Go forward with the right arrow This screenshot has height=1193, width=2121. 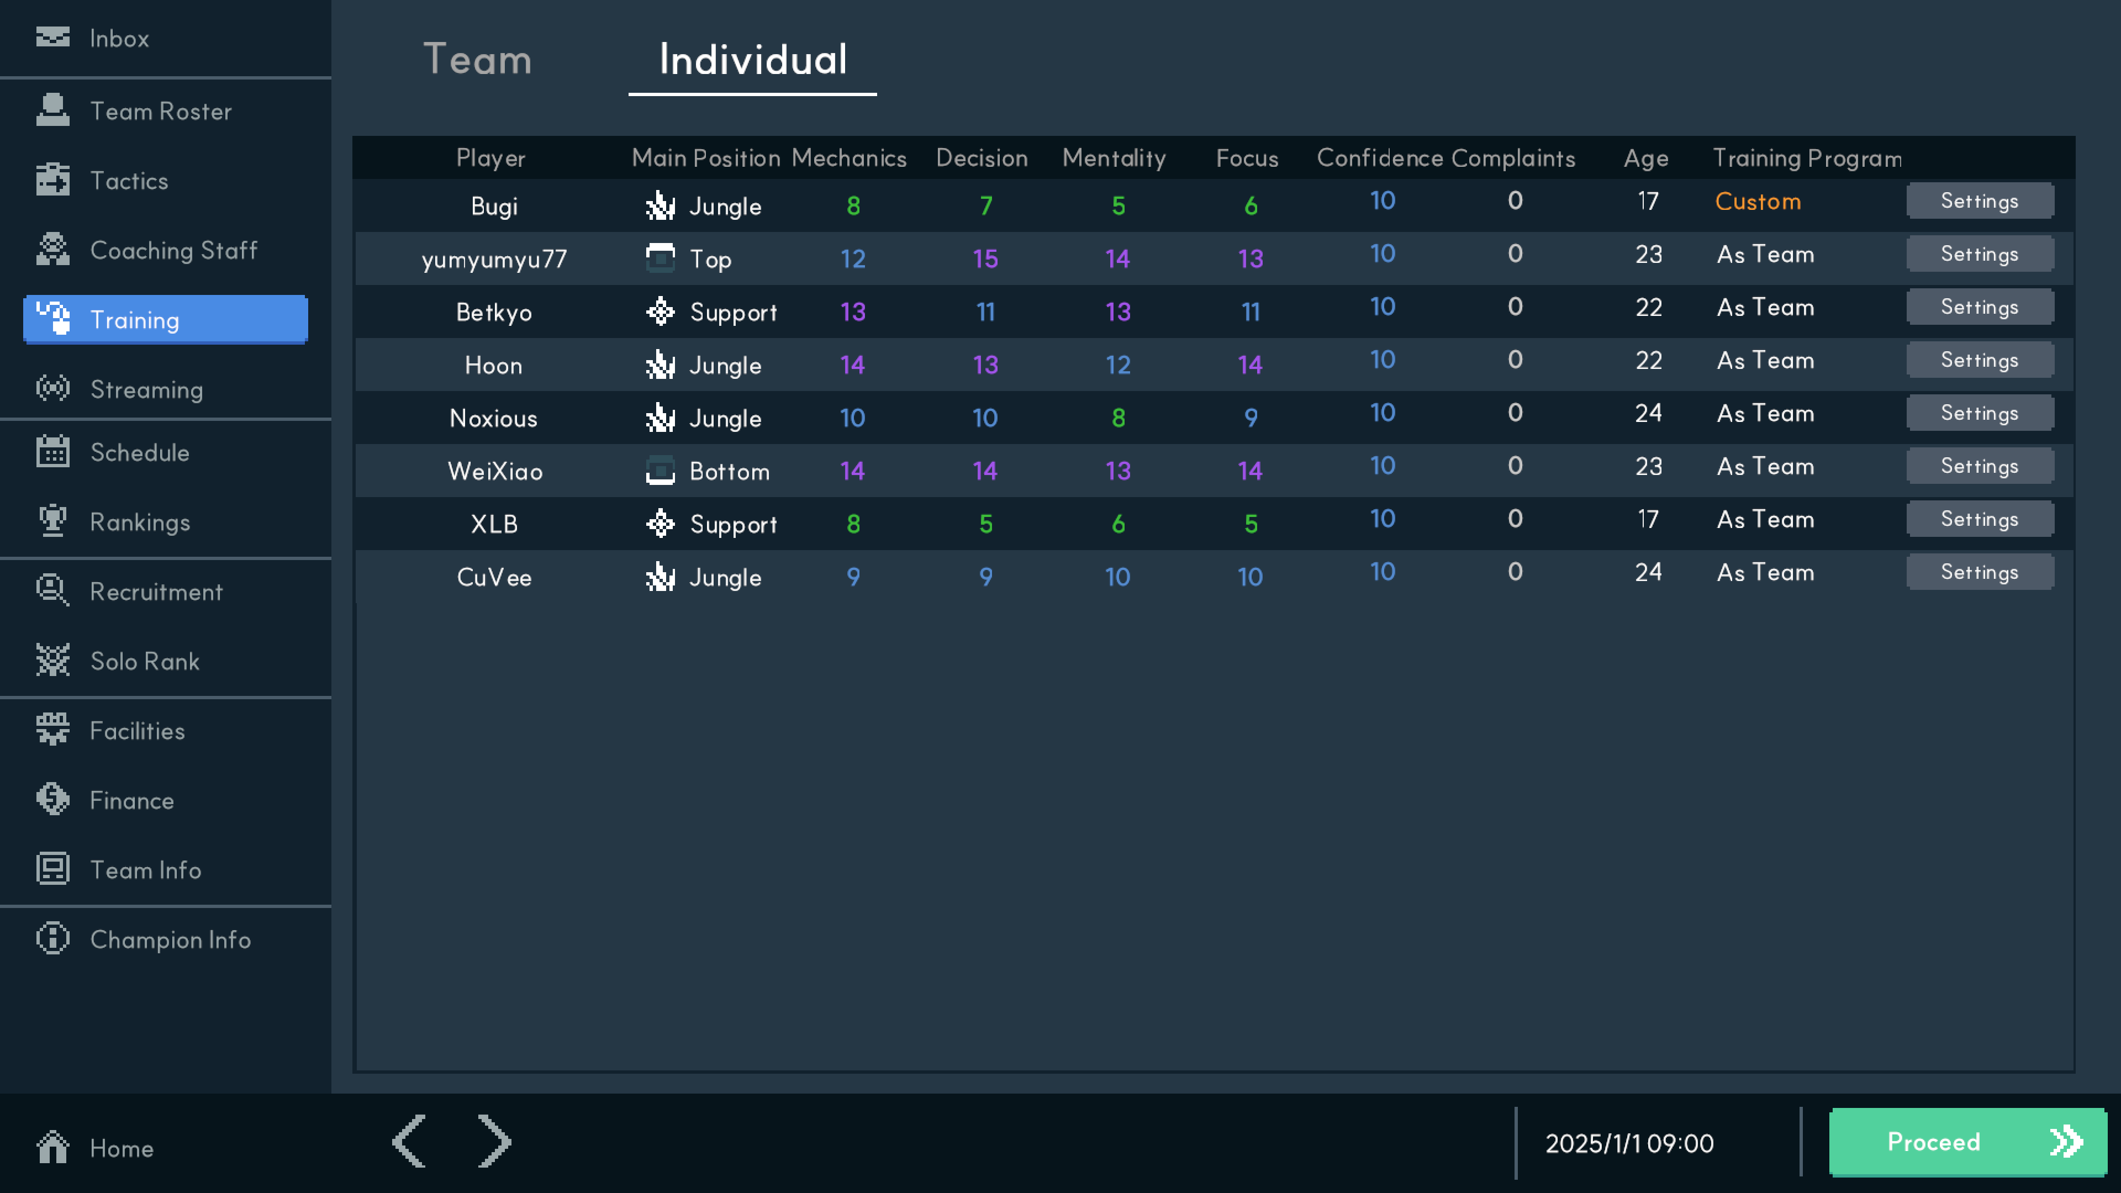click(494, 1141)
